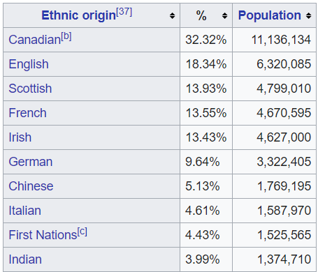The image size is (318, 272).
Task: Open the Chinese ethnic origin link
Action: tap(31, 186)
